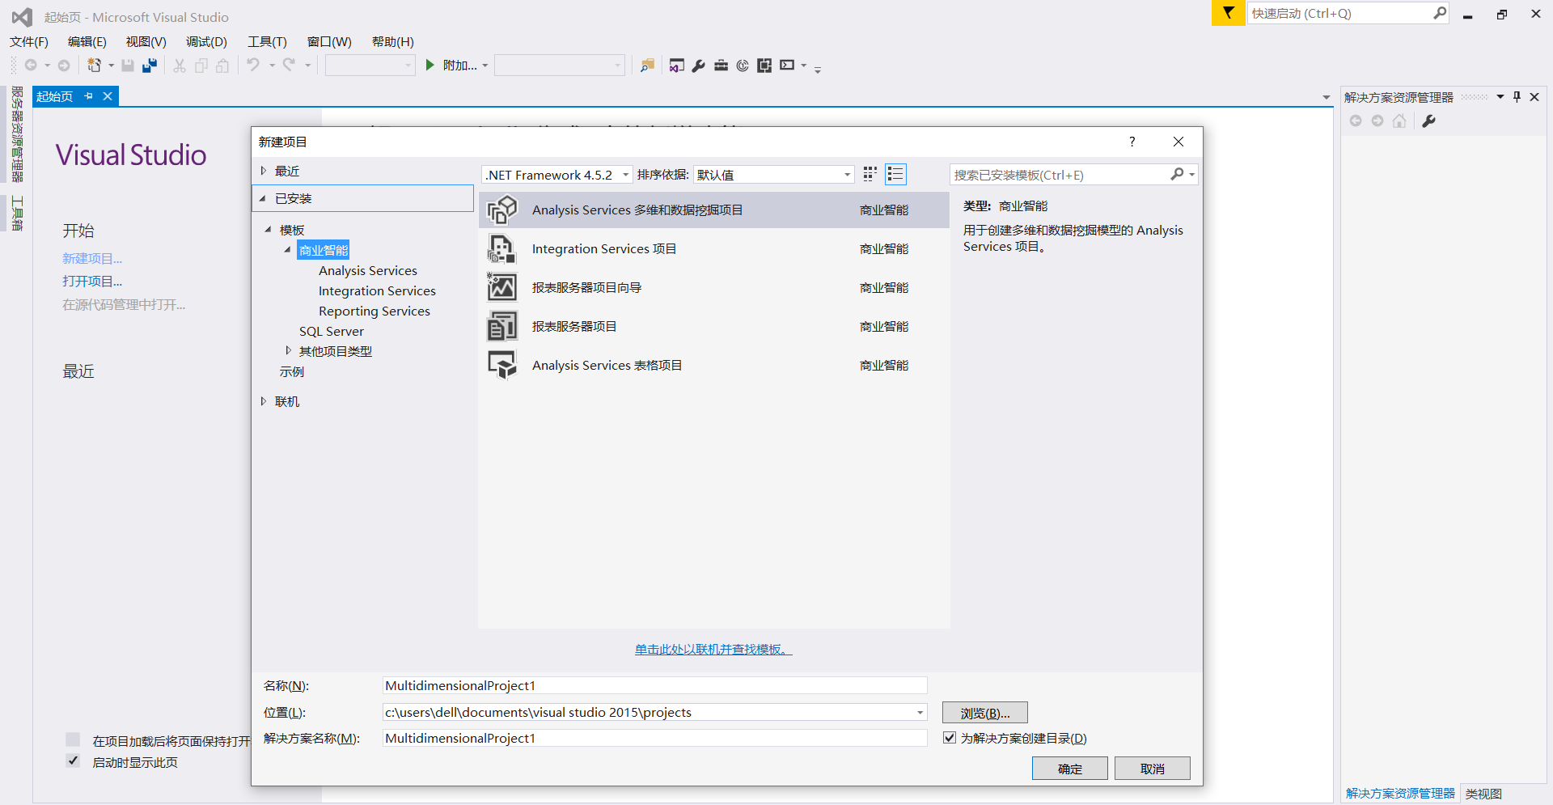Uncheck 启动时显示此页 option
The image size is (1553, 805).
74,761
